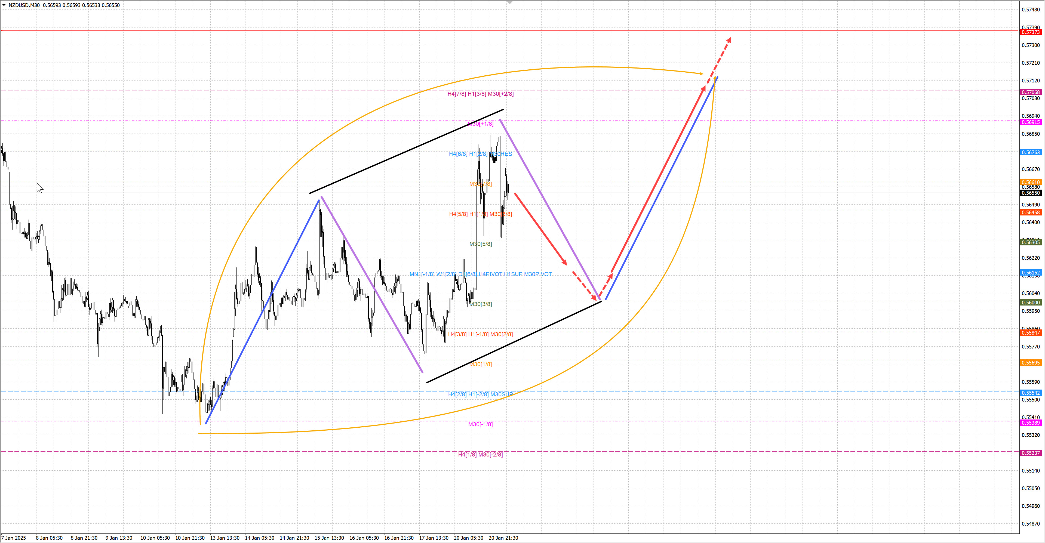Click the MN1[-1/8] W1[2/8] H4PIVOT label text

tap(480, 274)
